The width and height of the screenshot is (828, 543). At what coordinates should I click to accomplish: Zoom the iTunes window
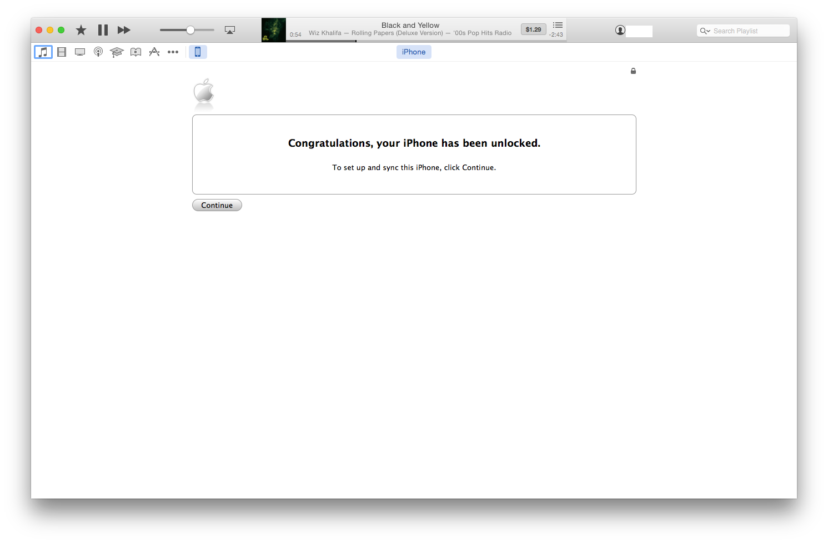pyautogui.click(x=61, y=30)
